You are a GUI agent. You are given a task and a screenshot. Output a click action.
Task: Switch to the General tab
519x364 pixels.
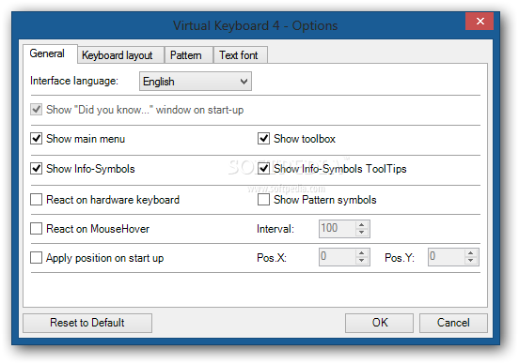51,53
